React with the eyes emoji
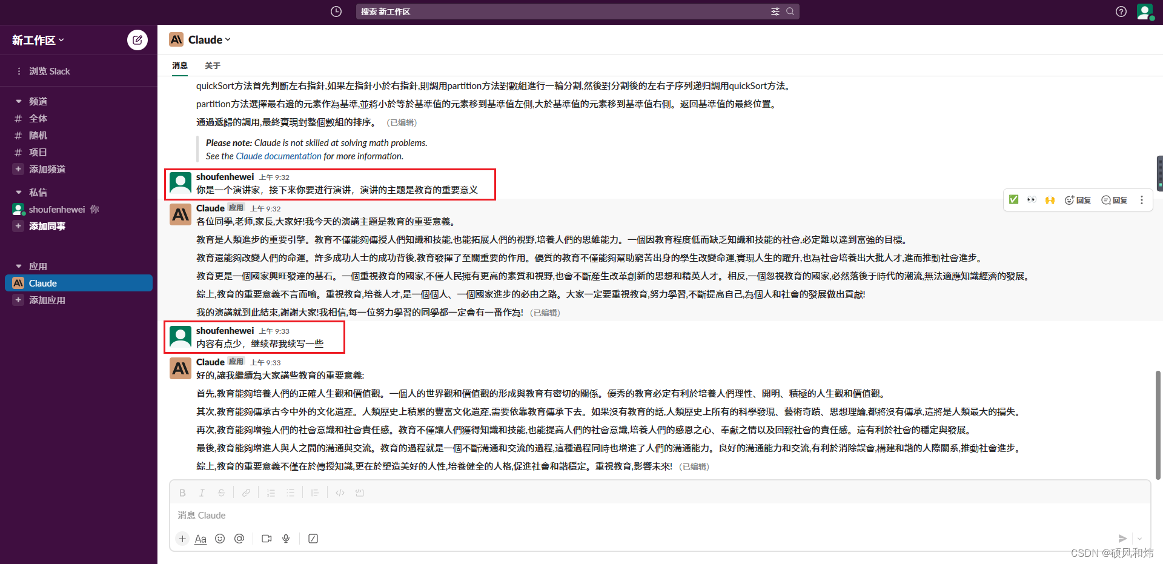This screenshot has height=564, width=1163. pos(1032,199)
